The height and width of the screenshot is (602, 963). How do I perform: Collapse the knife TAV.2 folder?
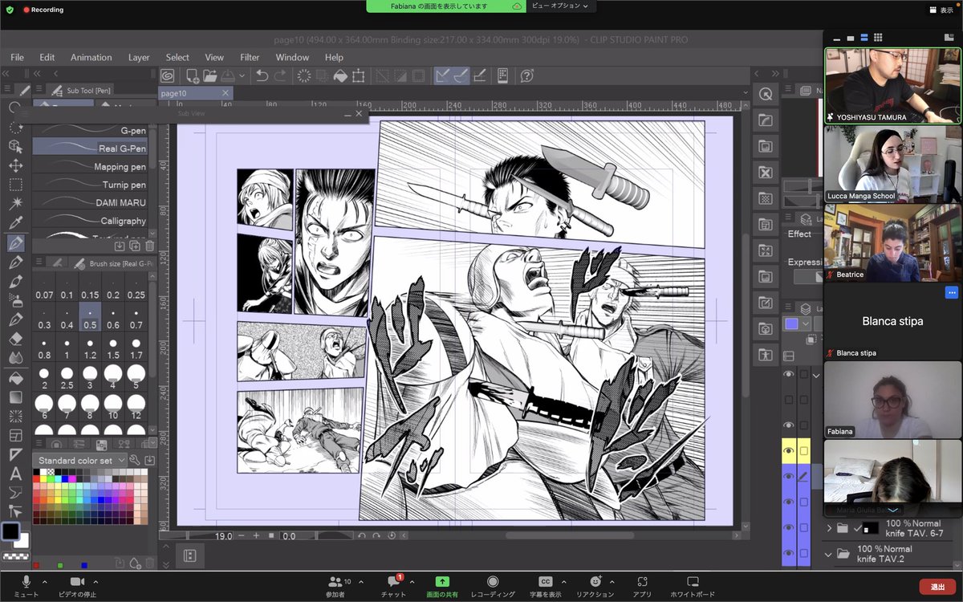pyautogui.click(x=828, y=554)
